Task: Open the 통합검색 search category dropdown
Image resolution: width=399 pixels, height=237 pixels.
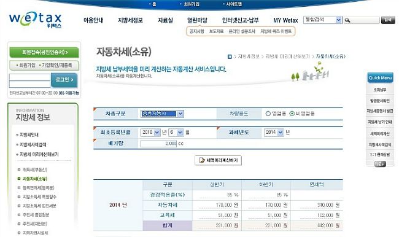Action: pyautogui.click(x=323, y=20)
